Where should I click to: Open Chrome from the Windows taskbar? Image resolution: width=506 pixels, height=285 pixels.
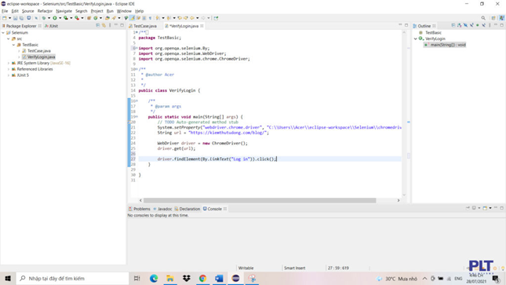pos(202,278)
